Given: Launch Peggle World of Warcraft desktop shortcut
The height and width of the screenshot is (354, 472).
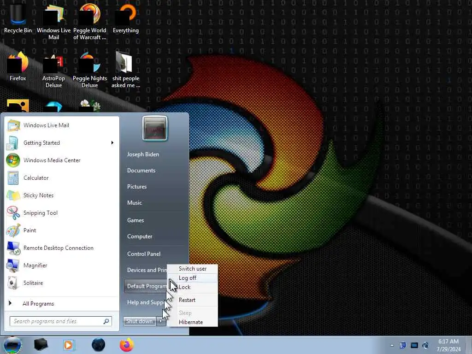Looking at the screenshot, I should (x=90, y=22).
